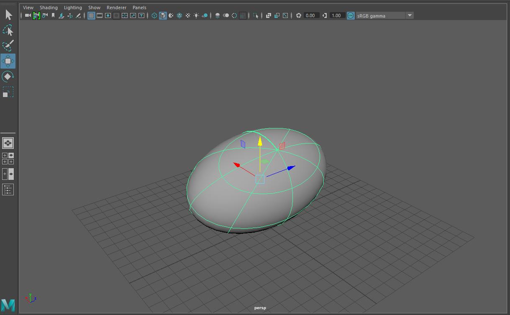This screenshot has width=510, height=315.
Task: Open the sRGB gamma dropdown
Action: tap(384, 15)
